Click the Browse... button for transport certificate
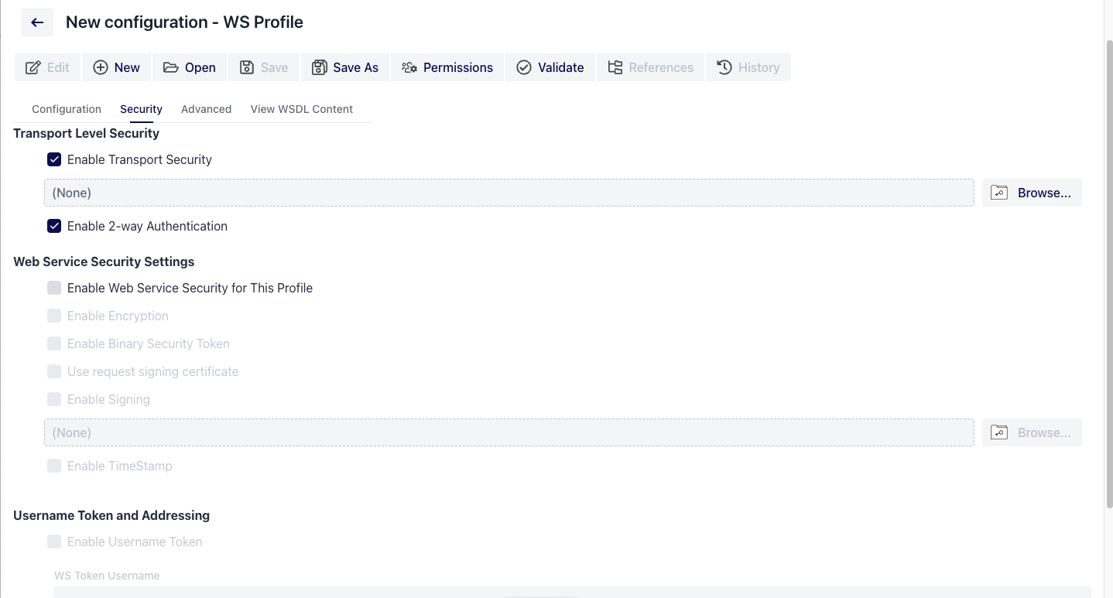1113x598 pixels. [1032, 193]
